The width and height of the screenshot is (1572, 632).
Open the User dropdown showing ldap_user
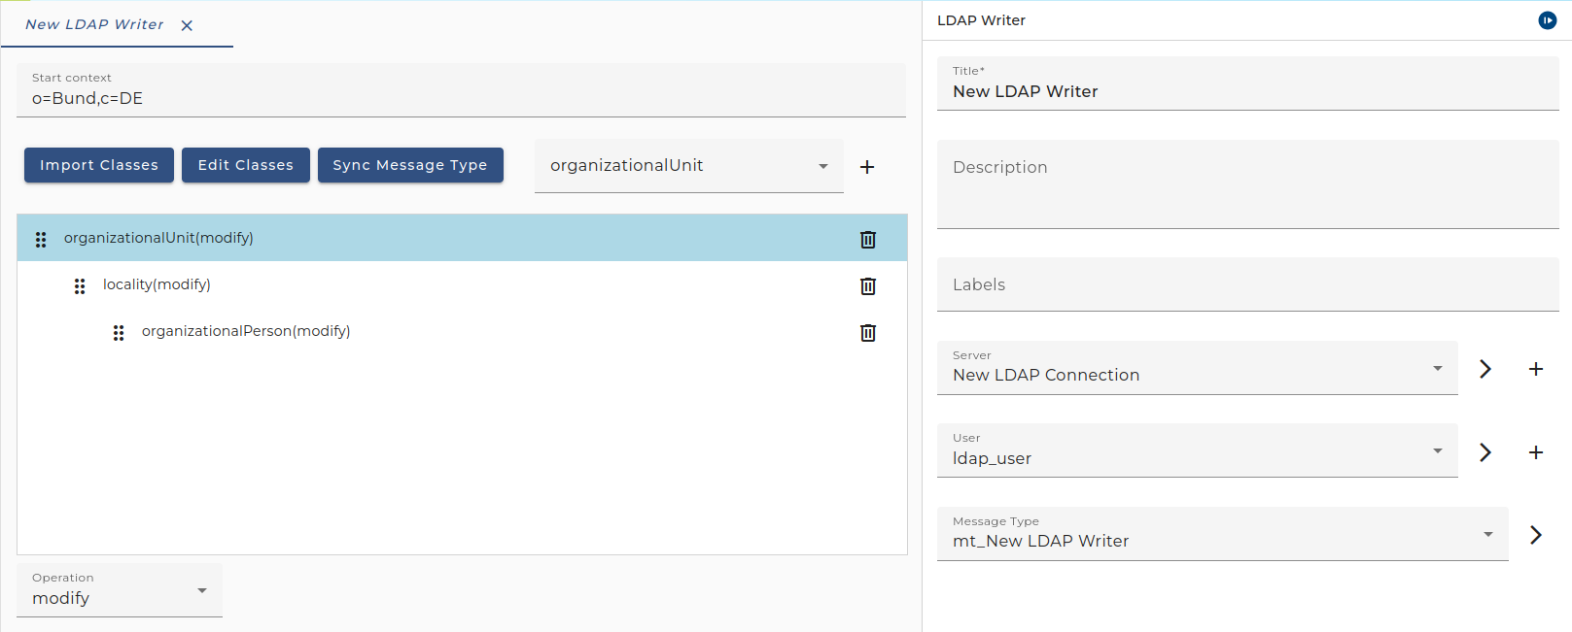coord(1197,450)
